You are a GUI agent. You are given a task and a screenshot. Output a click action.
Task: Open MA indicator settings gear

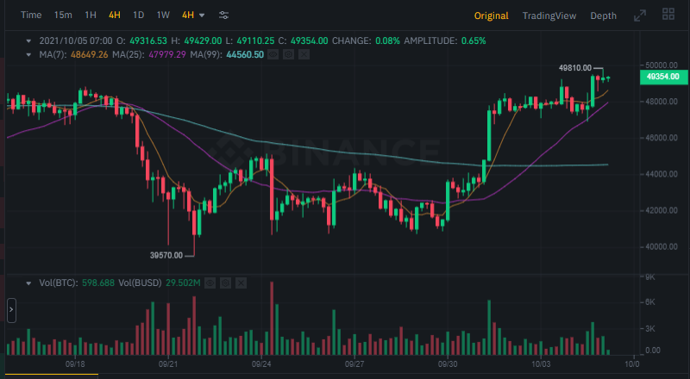tap(287, 54)
